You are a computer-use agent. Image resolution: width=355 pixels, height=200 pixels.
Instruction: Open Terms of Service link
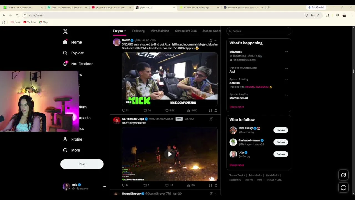(x=237, y=175)
